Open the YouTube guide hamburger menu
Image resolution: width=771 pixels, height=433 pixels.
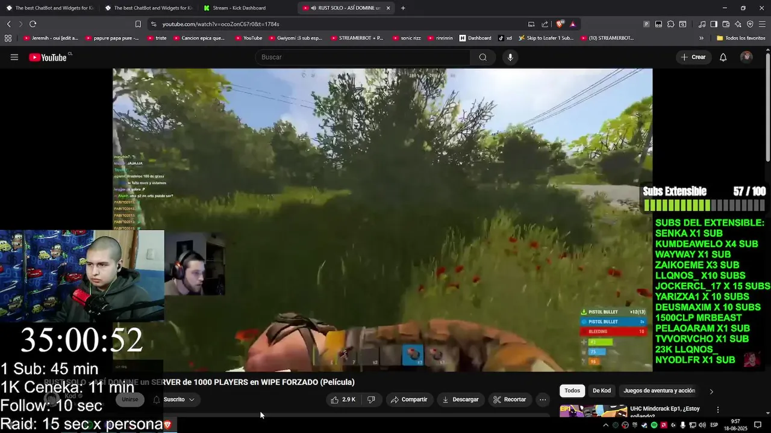point(14,57)
